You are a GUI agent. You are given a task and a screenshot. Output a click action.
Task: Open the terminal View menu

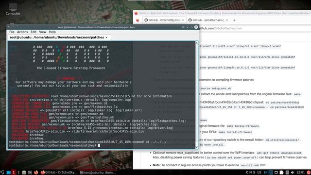(x=42, y=32)
